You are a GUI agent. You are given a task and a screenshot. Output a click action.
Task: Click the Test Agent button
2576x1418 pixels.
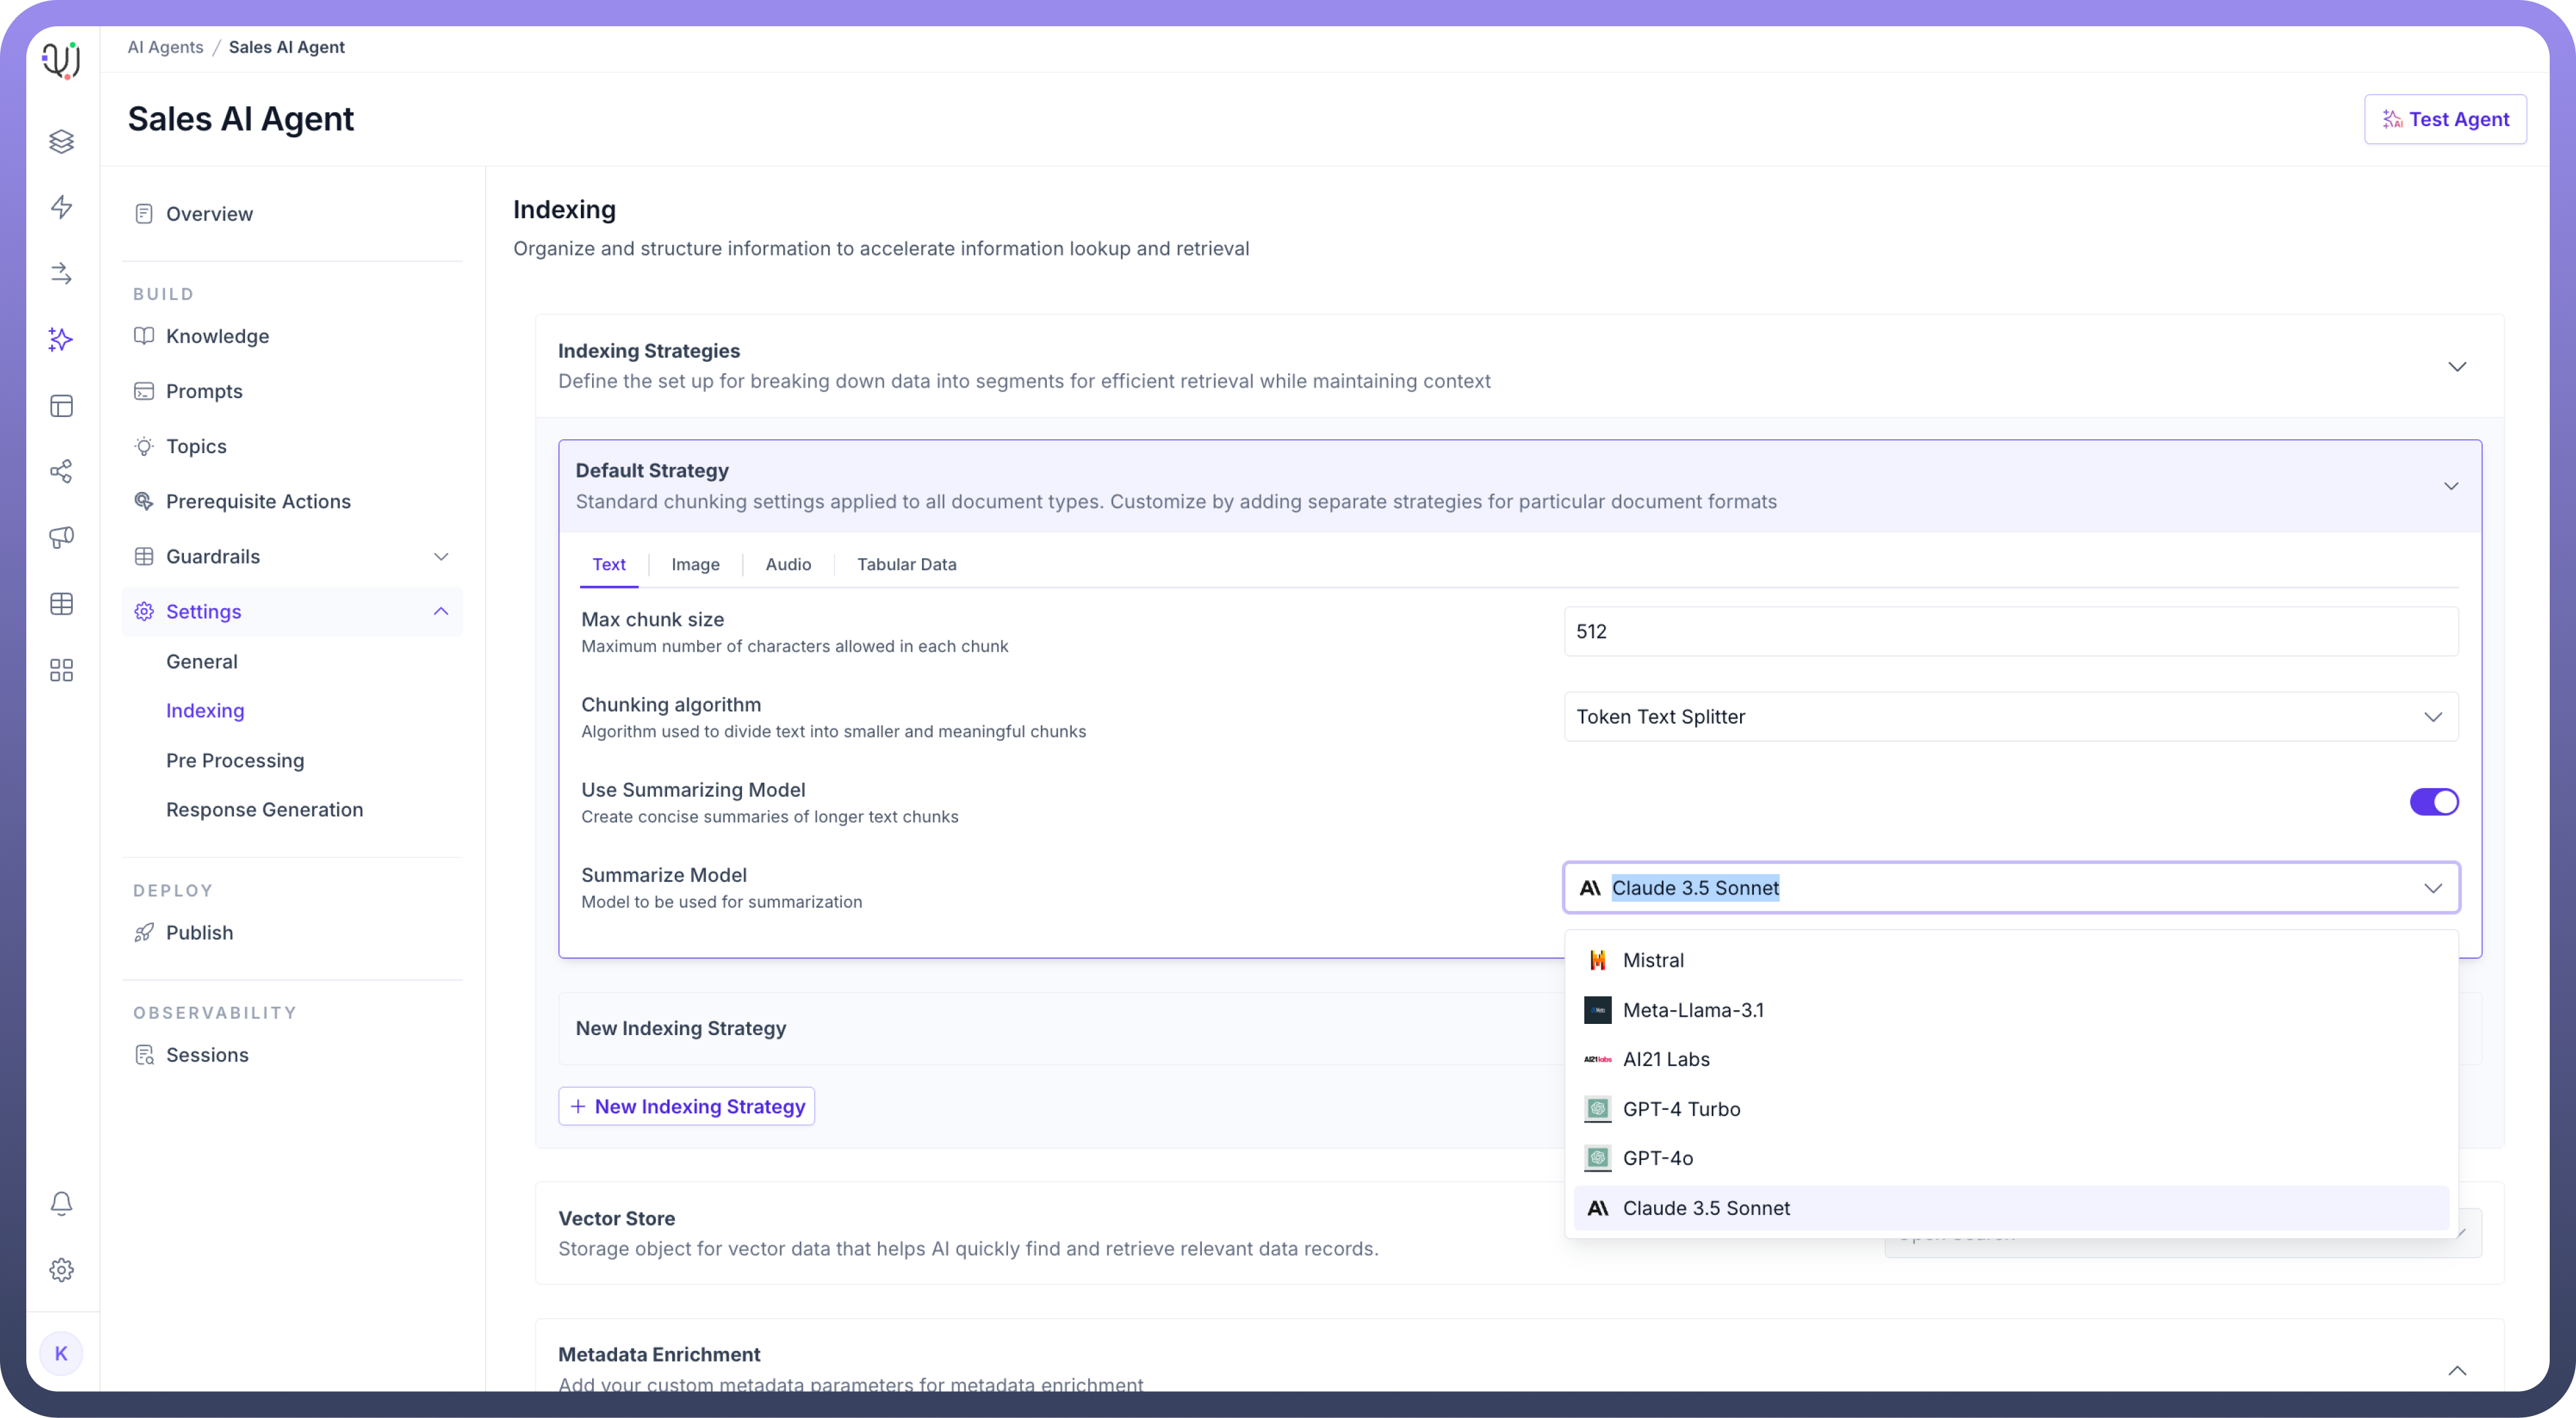pos(2444,119)
